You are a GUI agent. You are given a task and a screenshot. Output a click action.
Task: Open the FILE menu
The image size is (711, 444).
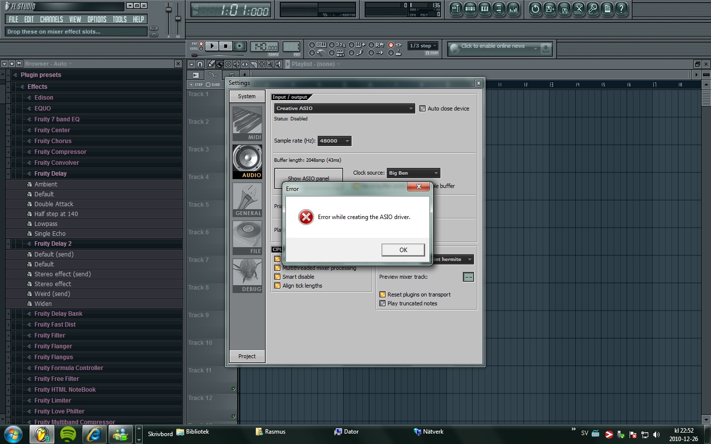point(13,19)
